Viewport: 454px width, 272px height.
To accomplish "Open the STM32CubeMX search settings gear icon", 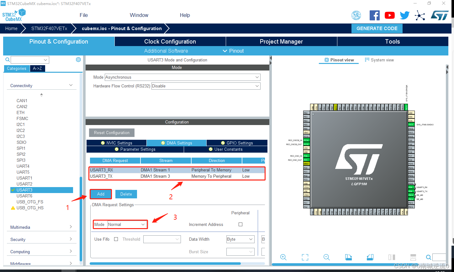I will pyautogui.click(x=78, y=59).
